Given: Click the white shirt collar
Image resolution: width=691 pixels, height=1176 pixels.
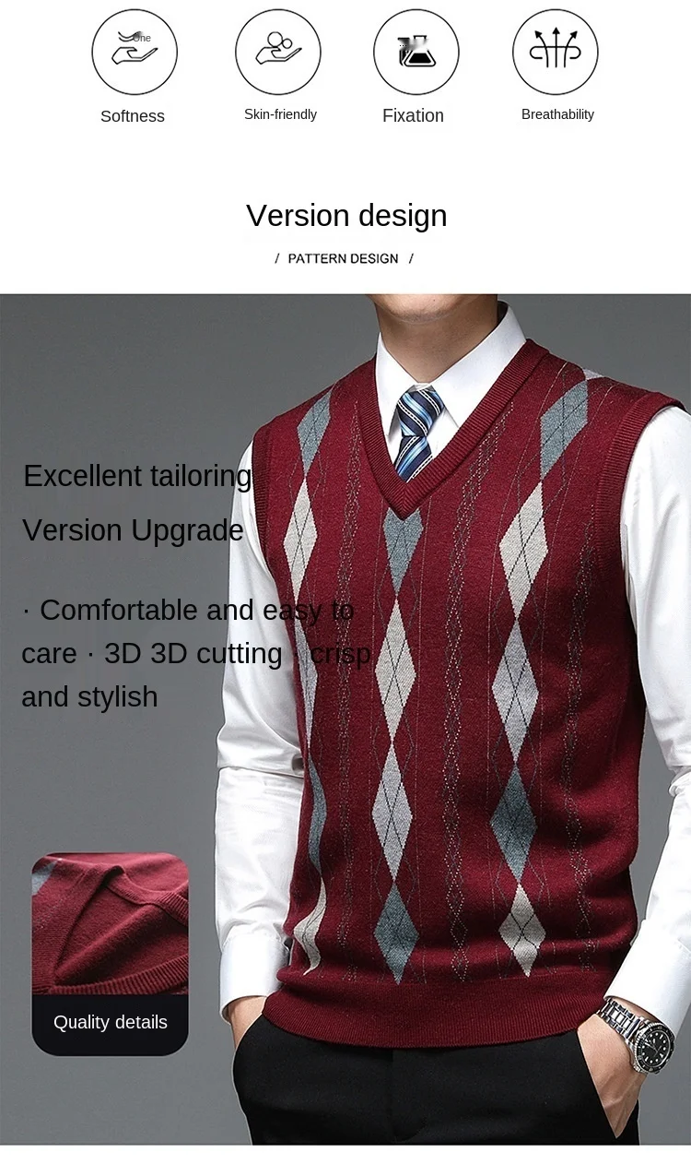Looking at the screenshot, I should pyautogui.click(x=450, y=364).
